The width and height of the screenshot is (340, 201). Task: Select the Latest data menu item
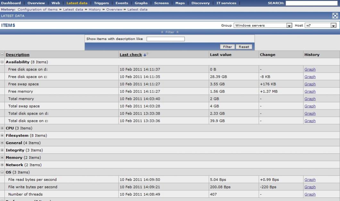77,3
